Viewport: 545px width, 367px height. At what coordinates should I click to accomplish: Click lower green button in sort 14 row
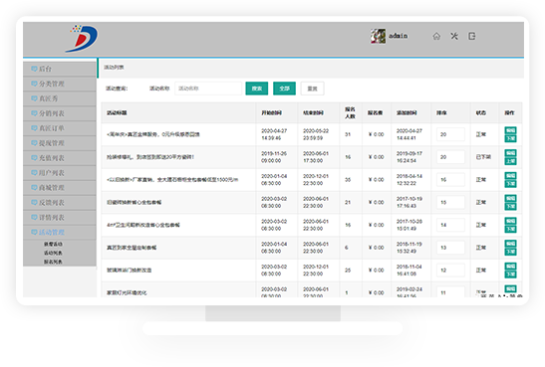pyautogui.click(x=510, y=229)
